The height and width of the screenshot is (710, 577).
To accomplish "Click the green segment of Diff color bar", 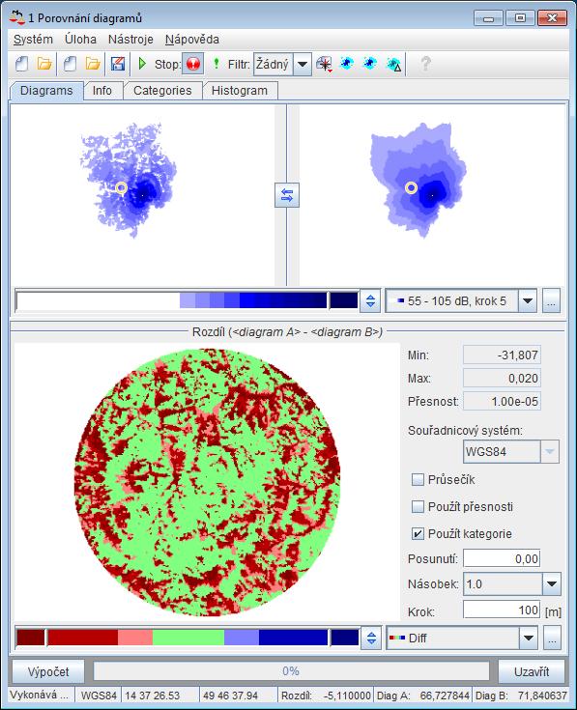I will (x=188, y=638).
